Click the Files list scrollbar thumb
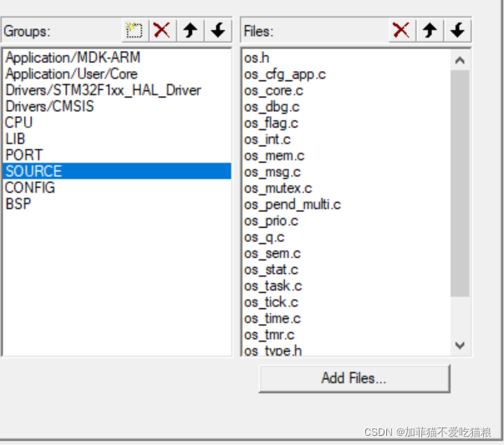The width and height of the screenshot is (504, 445). click(460, 184)
